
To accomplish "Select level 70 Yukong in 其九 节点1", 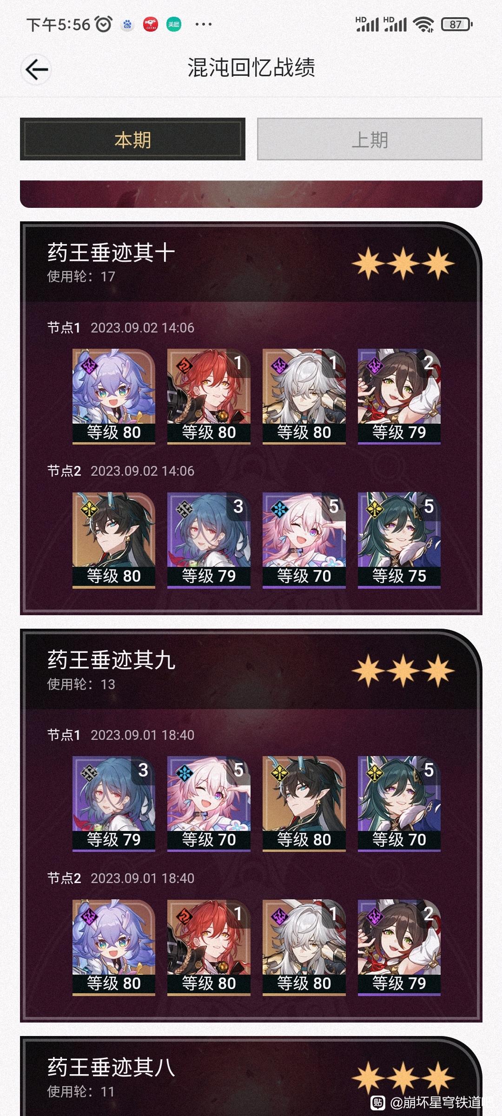I will tap(399, 804).
